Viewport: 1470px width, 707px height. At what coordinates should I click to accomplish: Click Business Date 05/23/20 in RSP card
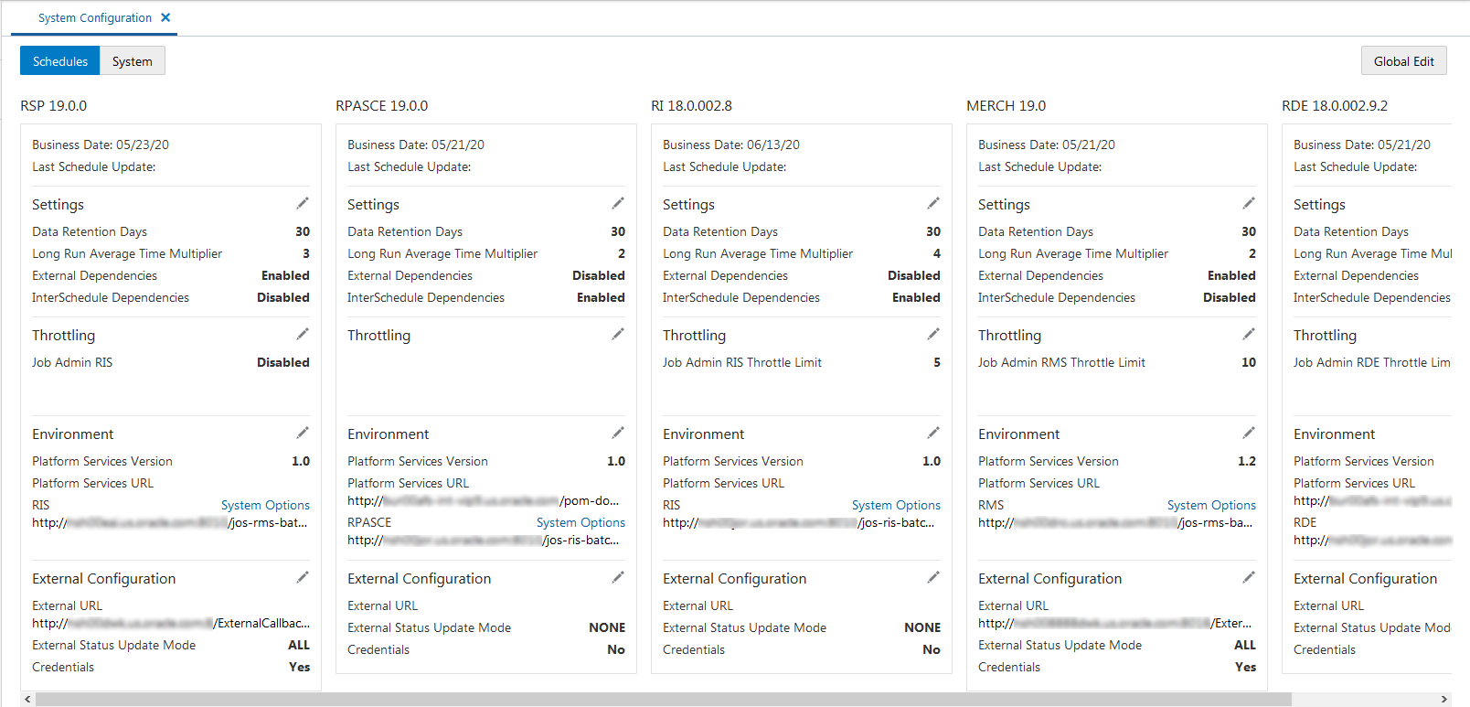101,145
